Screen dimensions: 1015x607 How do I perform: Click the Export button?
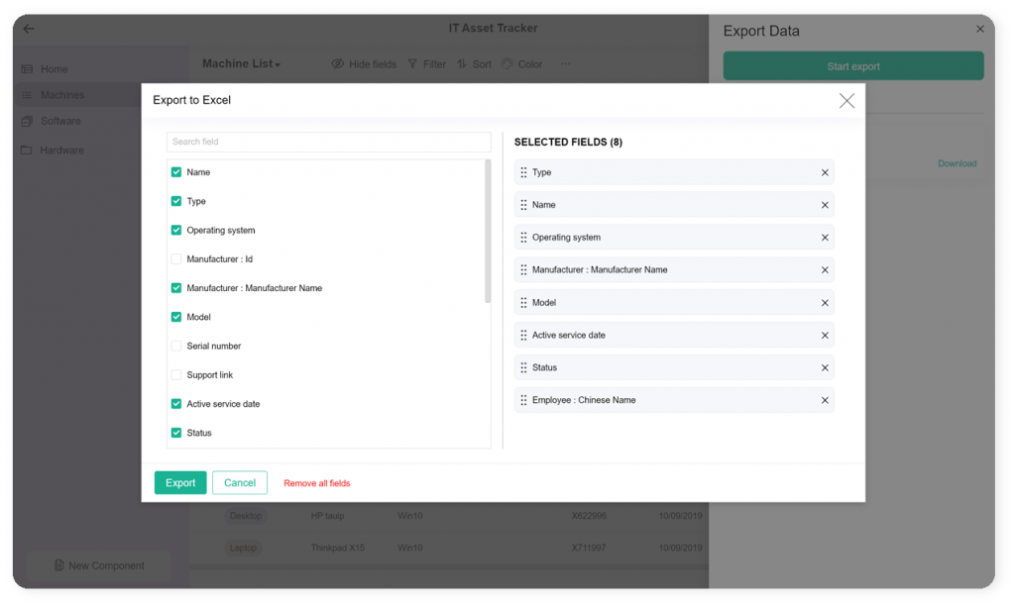180,483
